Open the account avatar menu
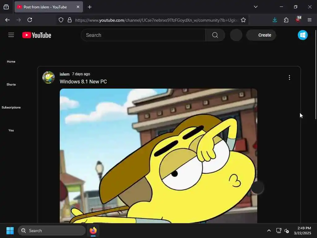The width and height of the screenshot is (317, 238). 302,35
